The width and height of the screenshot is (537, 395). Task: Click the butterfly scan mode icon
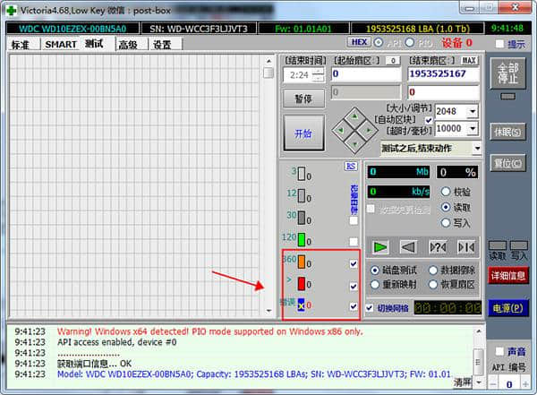(465, 246)
